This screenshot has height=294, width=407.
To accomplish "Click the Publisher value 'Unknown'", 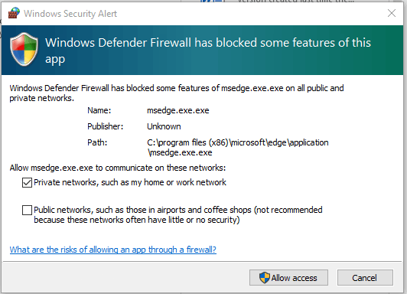I will 164,126.
